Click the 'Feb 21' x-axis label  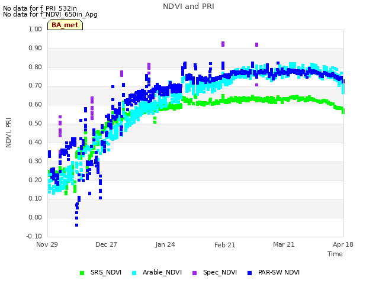(x=225, y=245)
